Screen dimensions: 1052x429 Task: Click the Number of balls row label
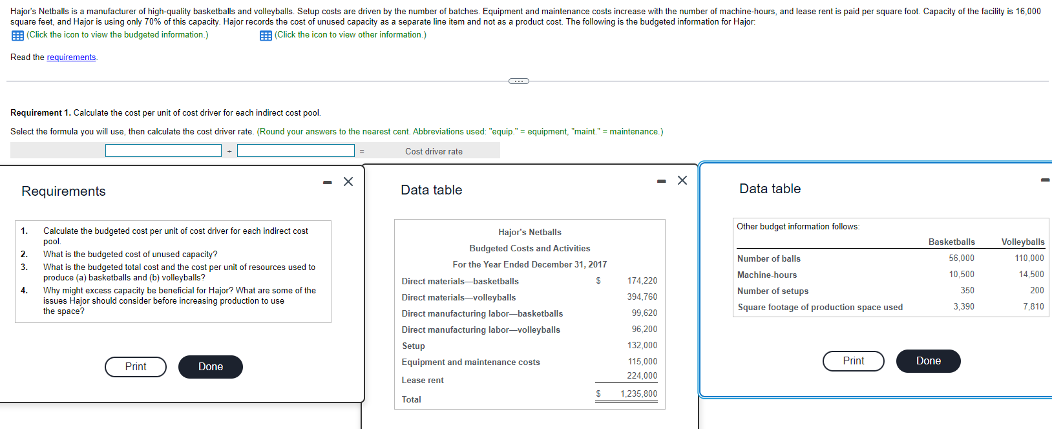point(769,259)
